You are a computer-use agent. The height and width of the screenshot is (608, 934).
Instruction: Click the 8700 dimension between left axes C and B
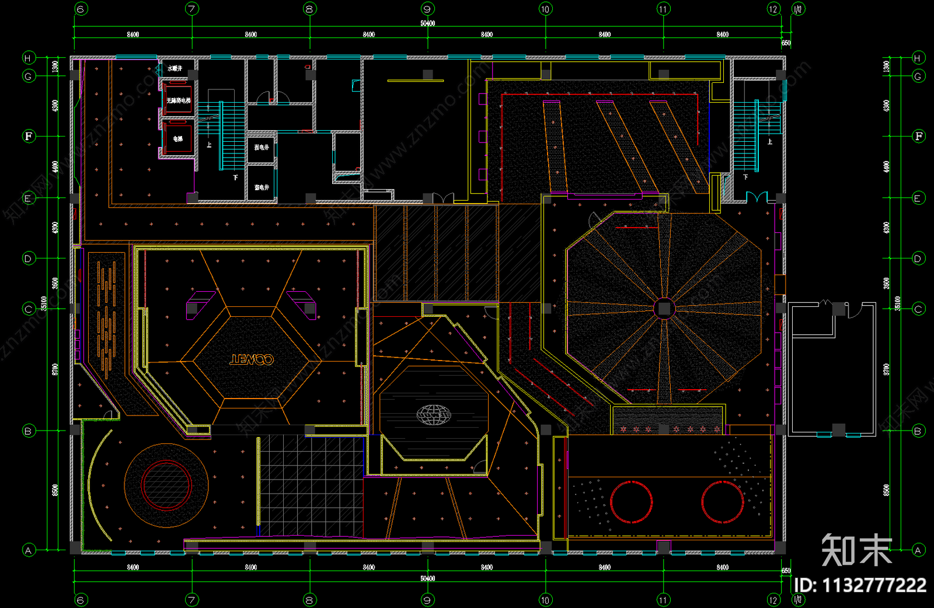tap(55, 369)
